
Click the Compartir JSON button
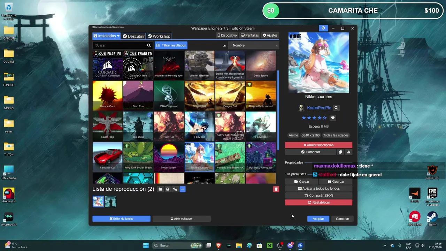click(318, 196)
